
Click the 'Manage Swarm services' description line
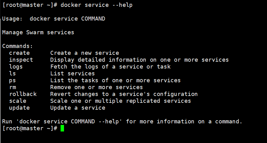click(38, 32)
